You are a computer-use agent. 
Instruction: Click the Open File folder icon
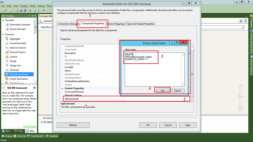(x=17, y=11)
